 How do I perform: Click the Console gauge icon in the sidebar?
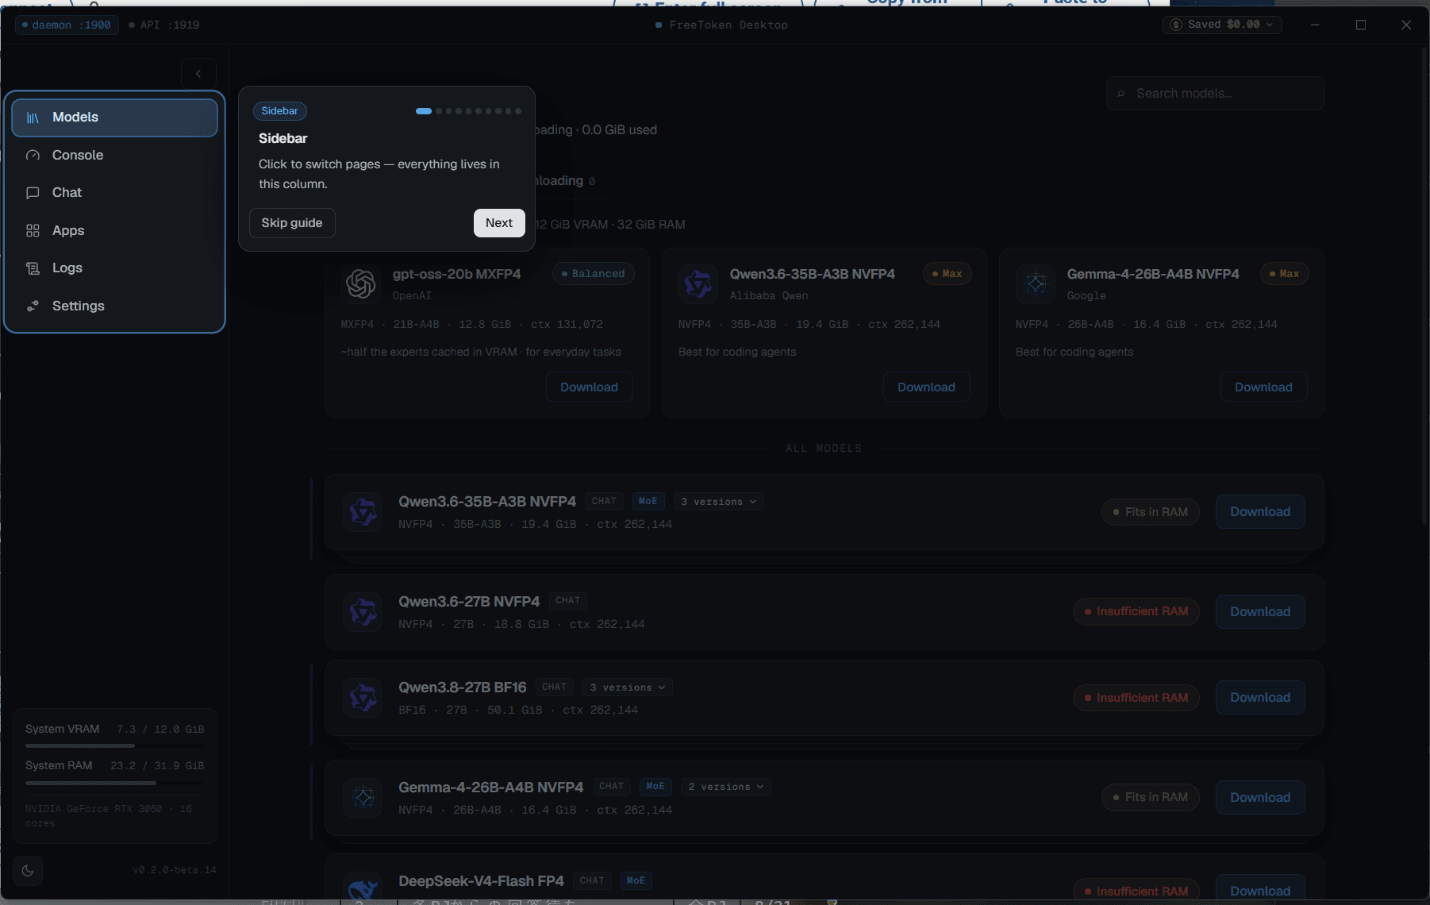[x=33, y=156]
